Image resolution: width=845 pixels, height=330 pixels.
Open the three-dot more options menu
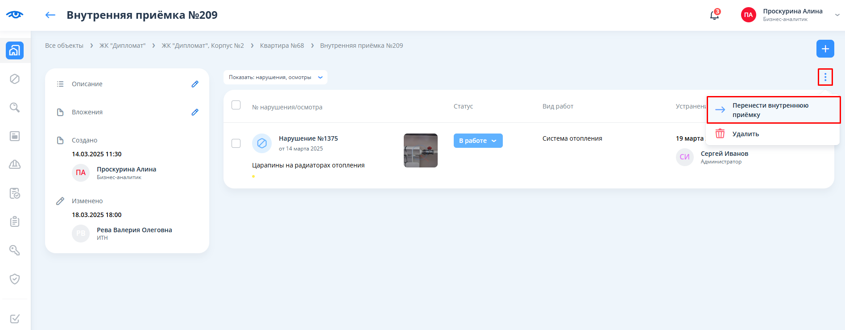pos(825,77)
